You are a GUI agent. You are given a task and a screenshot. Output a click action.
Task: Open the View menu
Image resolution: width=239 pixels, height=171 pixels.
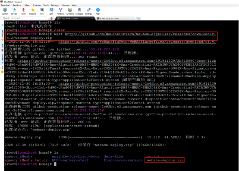27,5
